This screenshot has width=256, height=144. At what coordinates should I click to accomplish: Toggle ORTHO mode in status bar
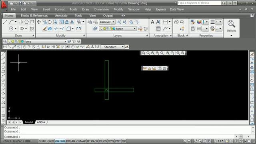60,141
